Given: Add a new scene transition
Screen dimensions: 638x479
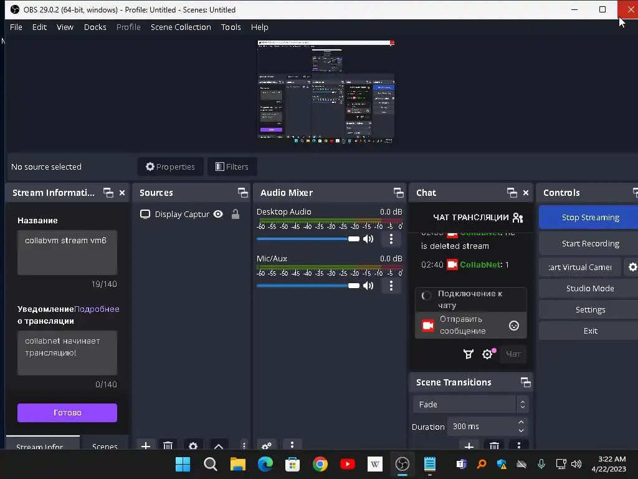Looking at the screenshot, I should tap(469, 445).
